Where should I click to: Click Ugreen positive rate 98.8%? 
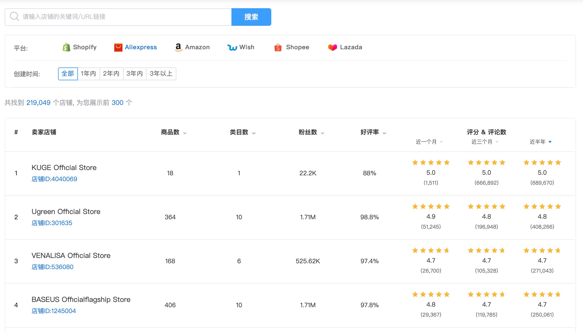(x=369, y=217)
